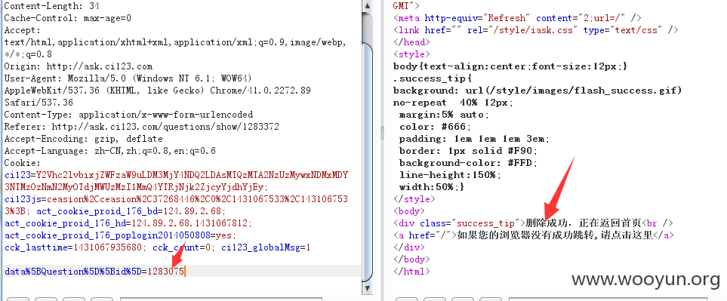Click the ci123= cookie value line
This screenshot has width=727, height=301.
click(x=176, y=175)
